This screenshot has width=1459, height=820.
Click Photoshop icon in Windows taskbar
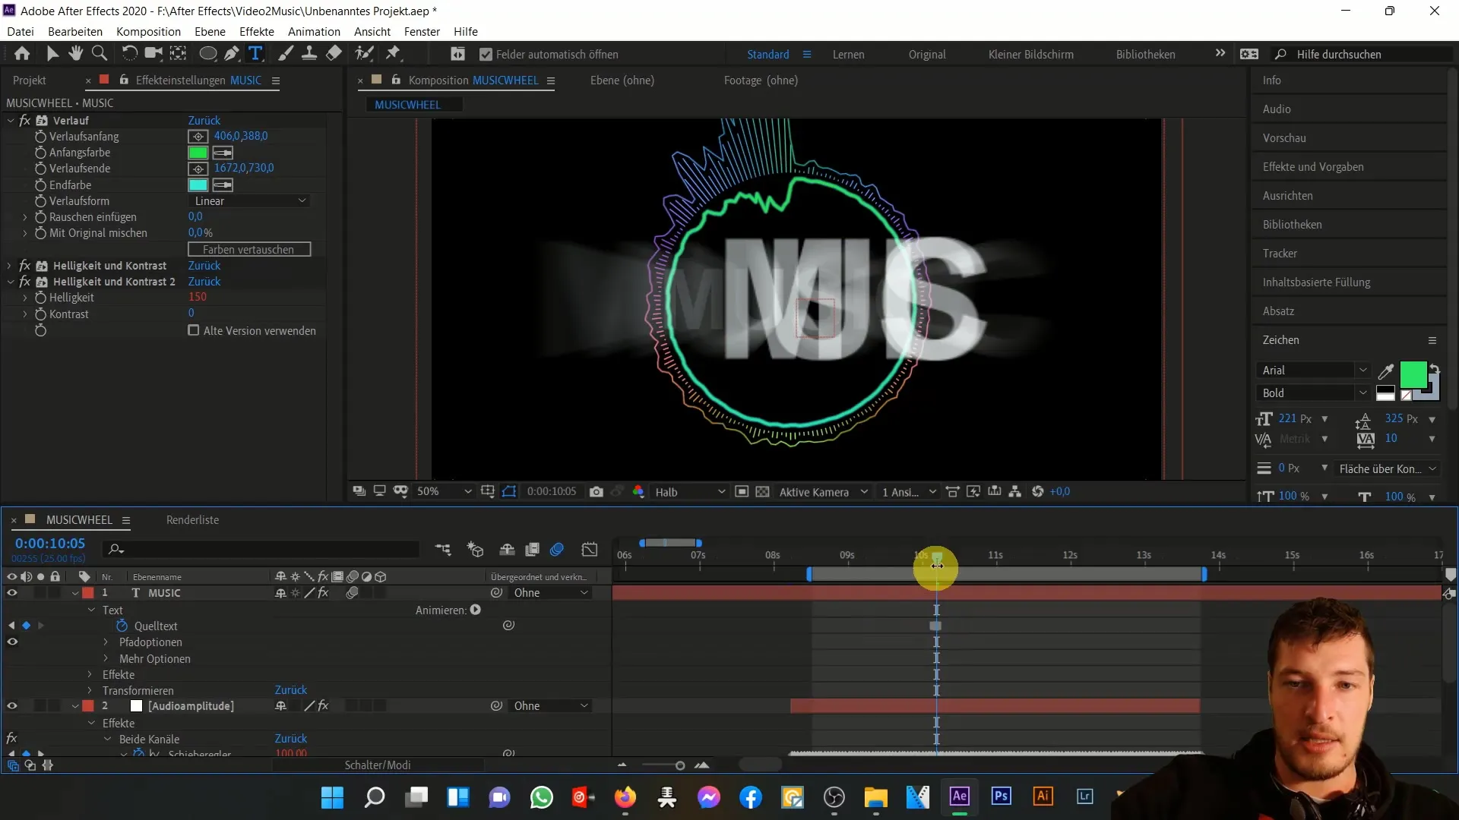pos(1002,798)
